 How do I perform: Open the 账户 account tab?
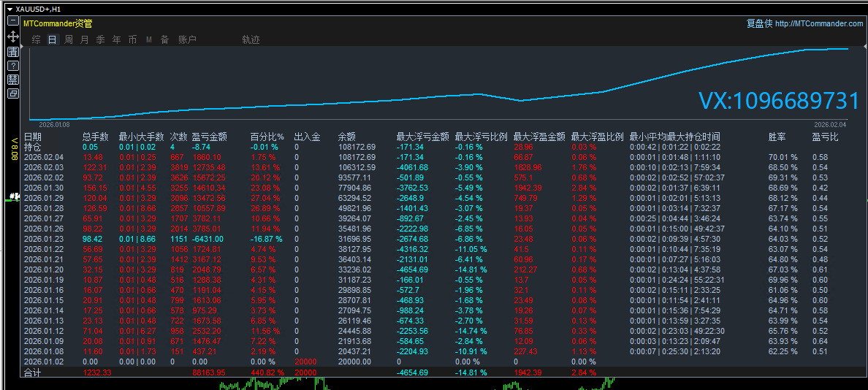(x=187, y=40)
